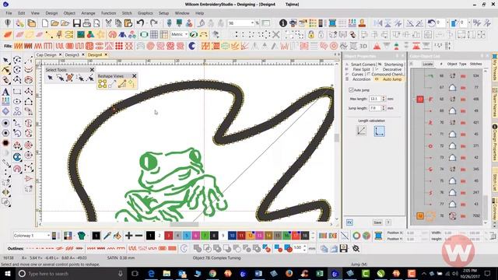Click the Save button in Object Properties
Viewport: 498px width, 280px height.
pos(377,222)
